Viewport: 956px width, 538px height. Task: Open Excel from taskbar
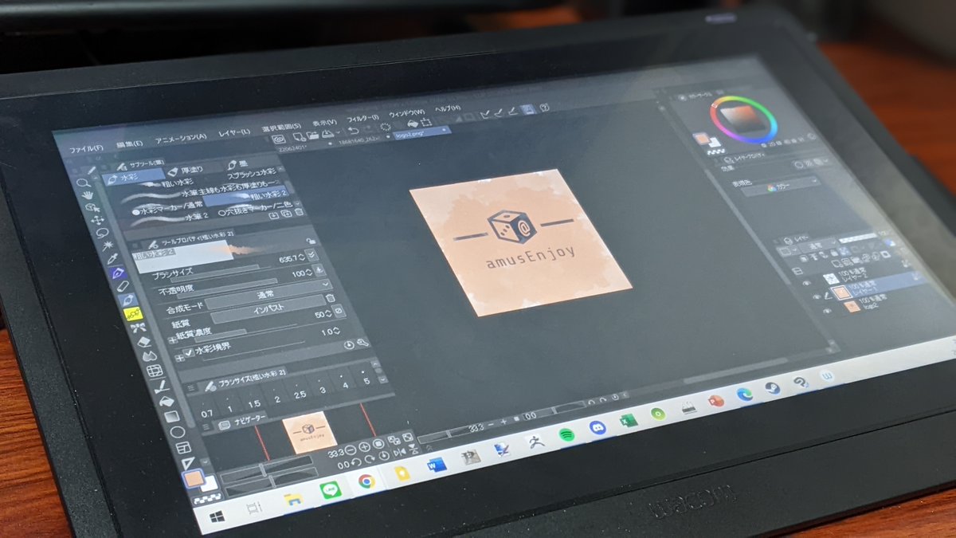pos(629,421)
